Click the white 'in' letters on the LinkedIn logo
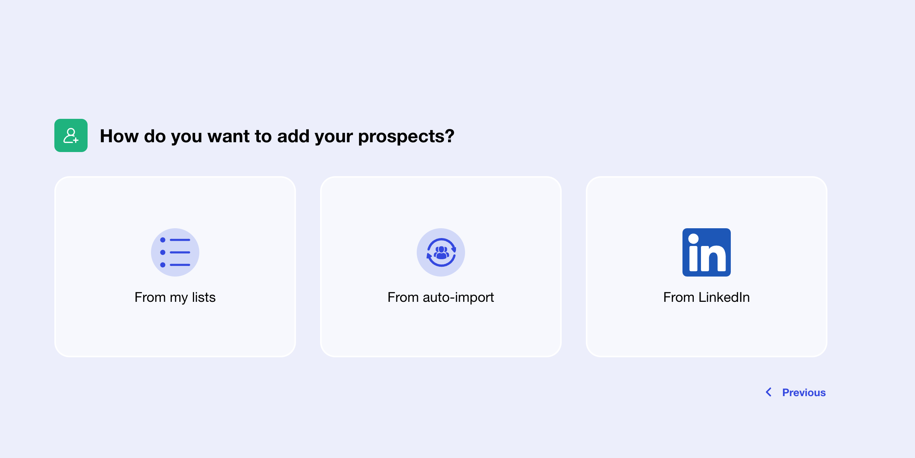 pyautogui.click(x=707, y=252)
